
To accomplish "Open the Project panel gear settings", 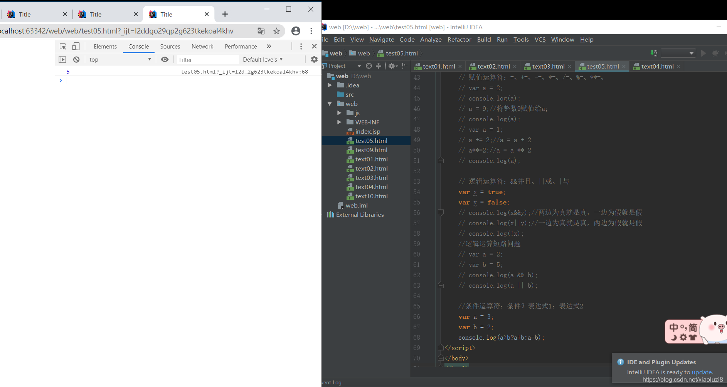I will coord(392,66).
